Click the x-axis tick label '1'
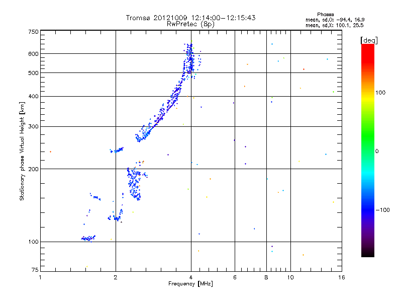This screenshot has height=302, width=402. point(40,277)
